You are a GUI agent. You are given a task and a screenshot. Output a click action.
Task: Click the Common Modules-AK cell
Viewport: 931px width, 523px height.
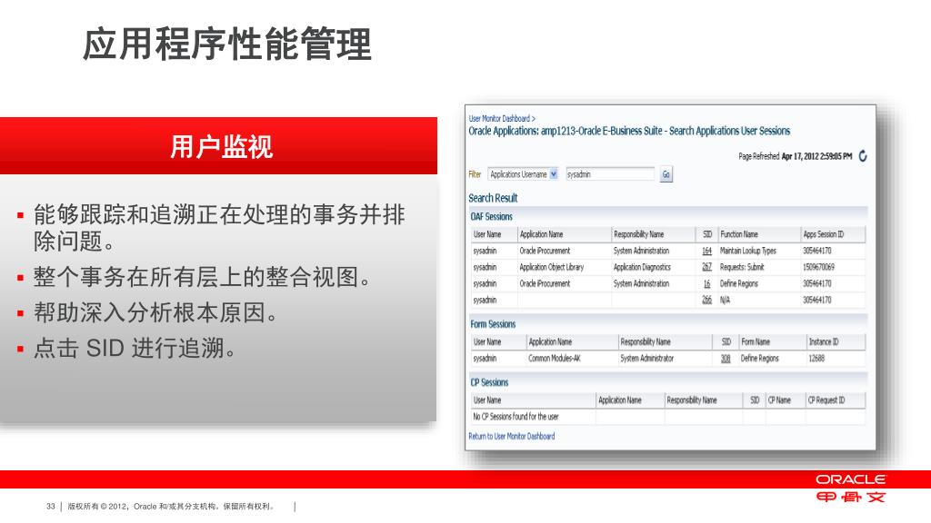555,358
